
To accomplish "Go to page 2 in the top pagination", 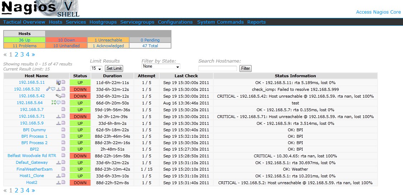I will (16, 54).
